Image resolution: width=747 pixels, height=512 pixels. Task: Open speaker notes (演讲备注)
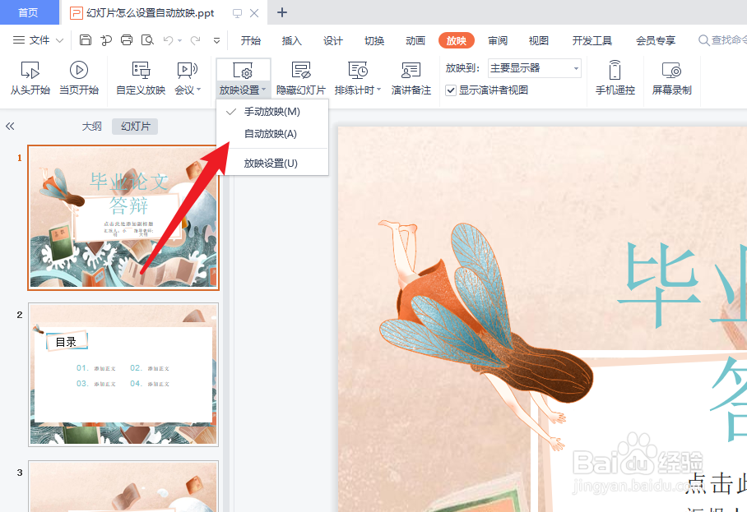pyautogui.click(x=411, y=78)
